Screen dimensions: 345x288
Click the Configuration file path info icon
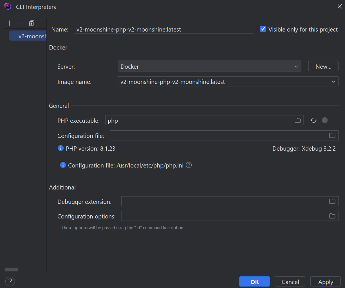pyautogui.click(x=63, y=165)
